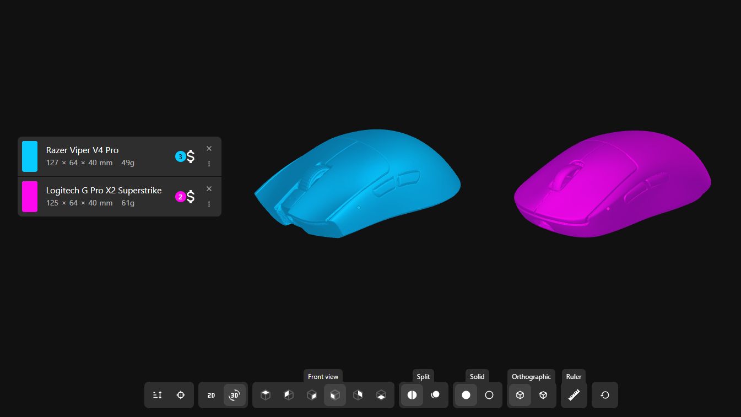
Task: Select the Front view cube icon
Action: [x=335, y=395]
